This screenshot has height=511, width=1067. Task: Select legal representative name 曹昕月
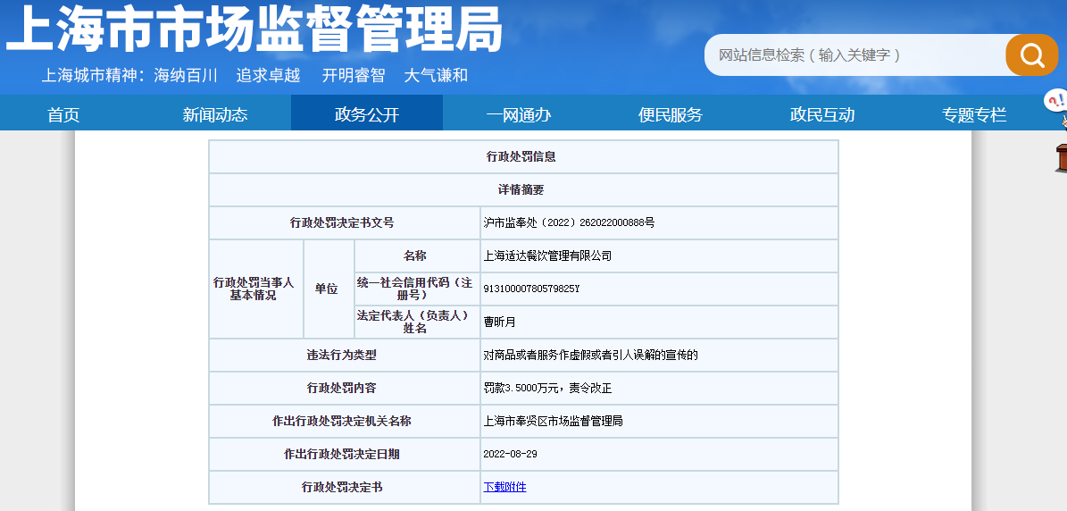click(499, 322)
